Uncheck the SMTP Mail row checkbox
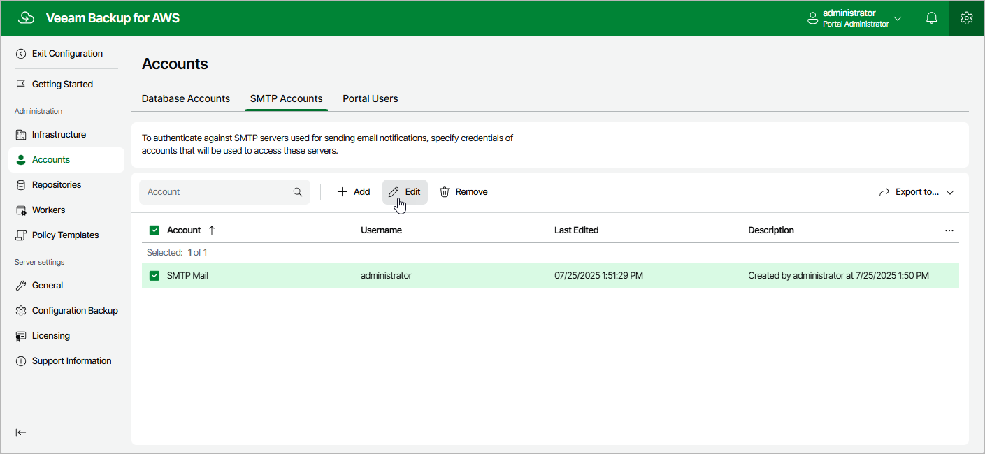985x454 pixels. point(154,276)
